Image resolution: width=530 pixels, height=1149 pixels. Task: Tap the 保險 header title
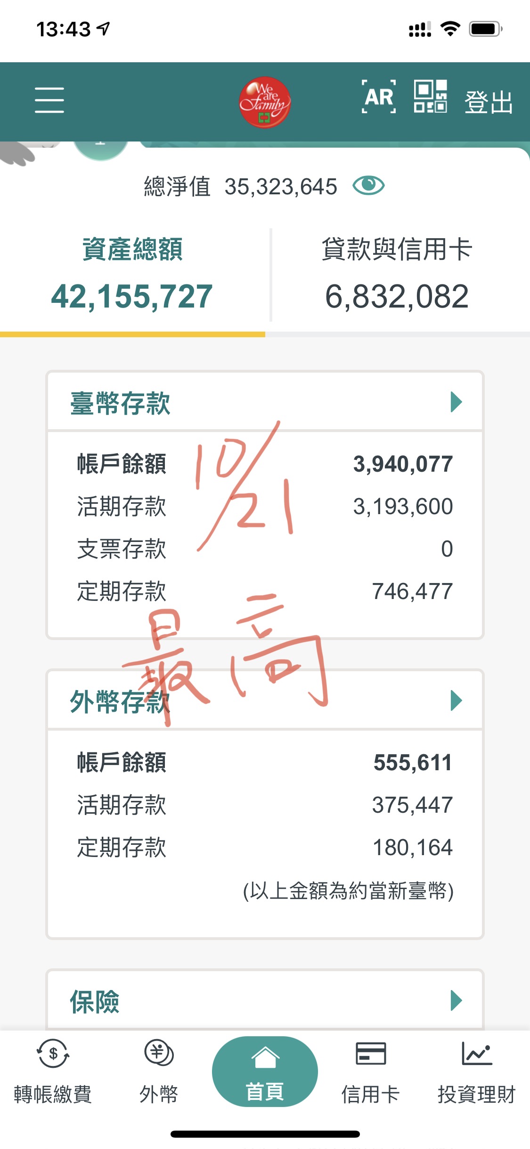pyautogui.click(x=95, y=1001)
